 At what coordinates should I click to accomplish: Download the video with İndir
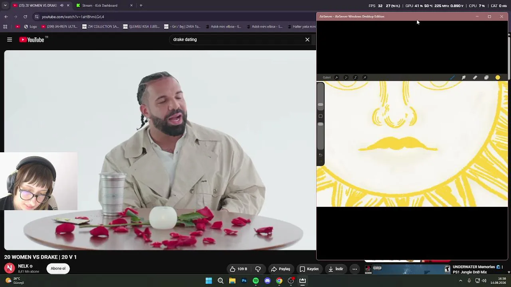click(x=335, y=269)
